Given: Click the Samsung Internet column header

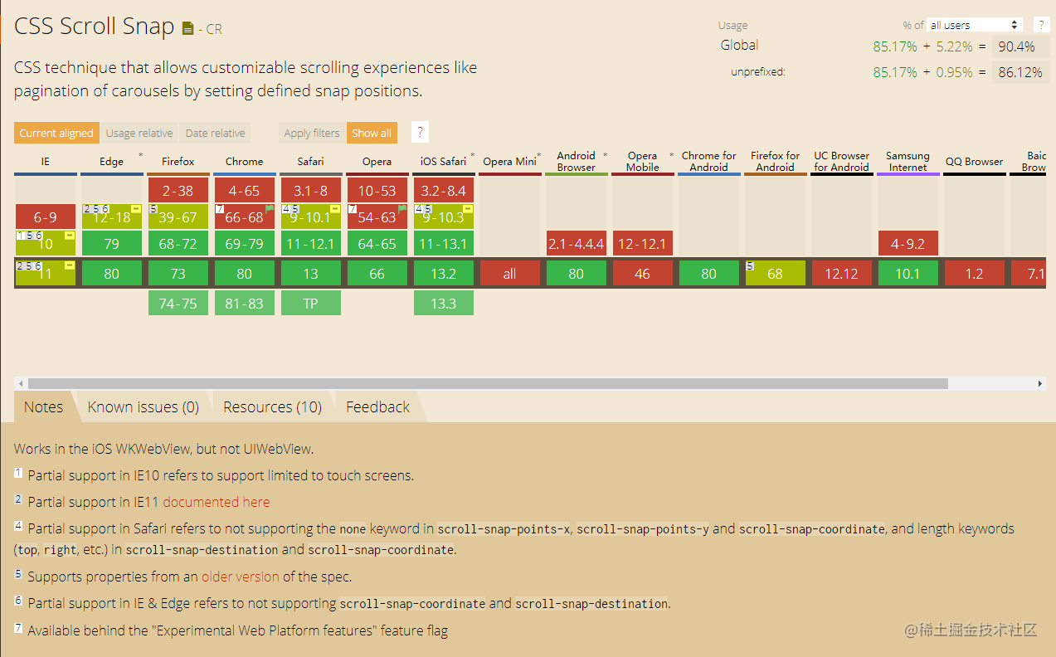Looking at the screenshot, I should (908, 162).
